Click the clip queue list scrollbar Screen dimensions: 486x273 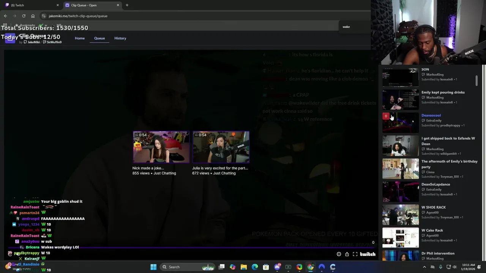(x=476, y=80)
